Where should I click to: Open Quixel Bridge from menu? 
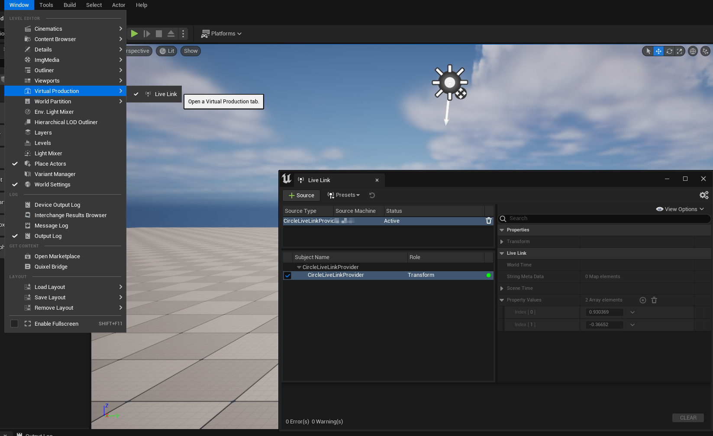click(x=65, y=266)
